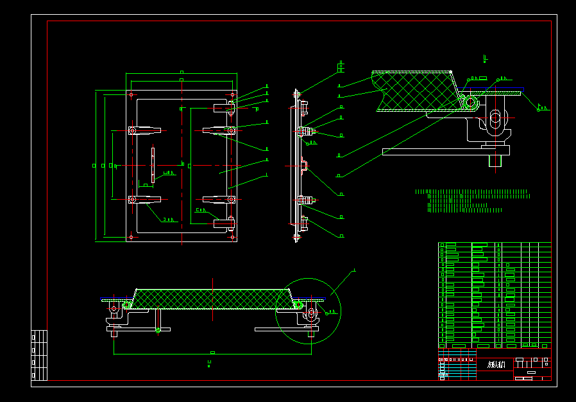Select the binding margin boxes at lower-left border
Screen dimensions: 576x402
pos(39,355)
